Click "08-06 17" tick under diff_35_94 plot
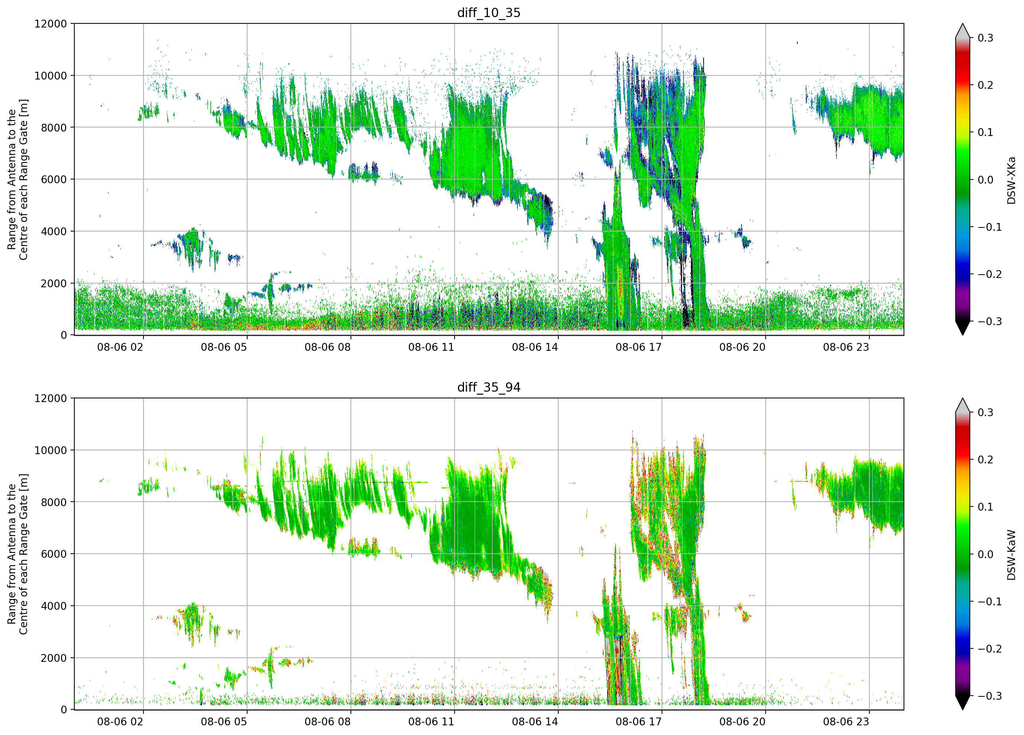Image resolution: width=1024 pixels, height=735 pixels. (639, 722)
